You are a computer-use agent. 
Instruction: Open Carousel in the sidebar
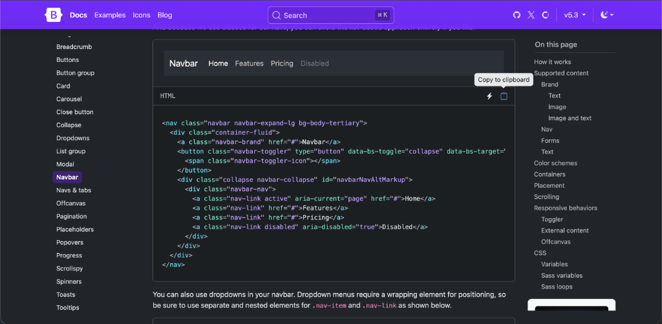click(69, 99)
